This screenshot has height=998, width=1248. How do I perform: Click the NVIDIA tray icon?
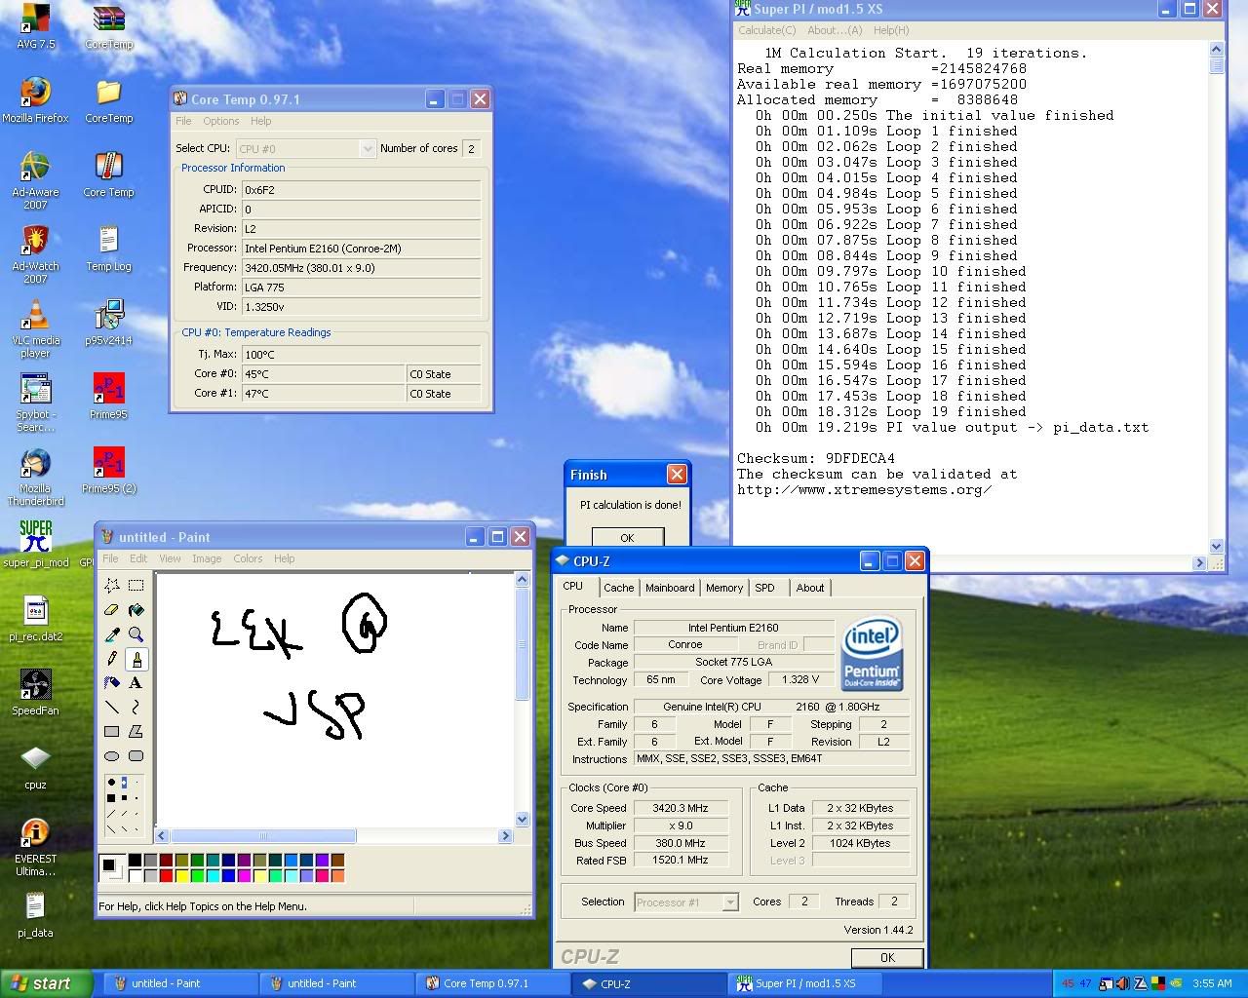tap(1175, 983)
